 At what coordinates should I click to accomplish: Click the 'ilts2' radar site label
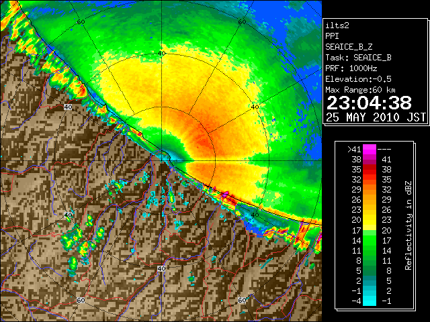coord(337,25)
